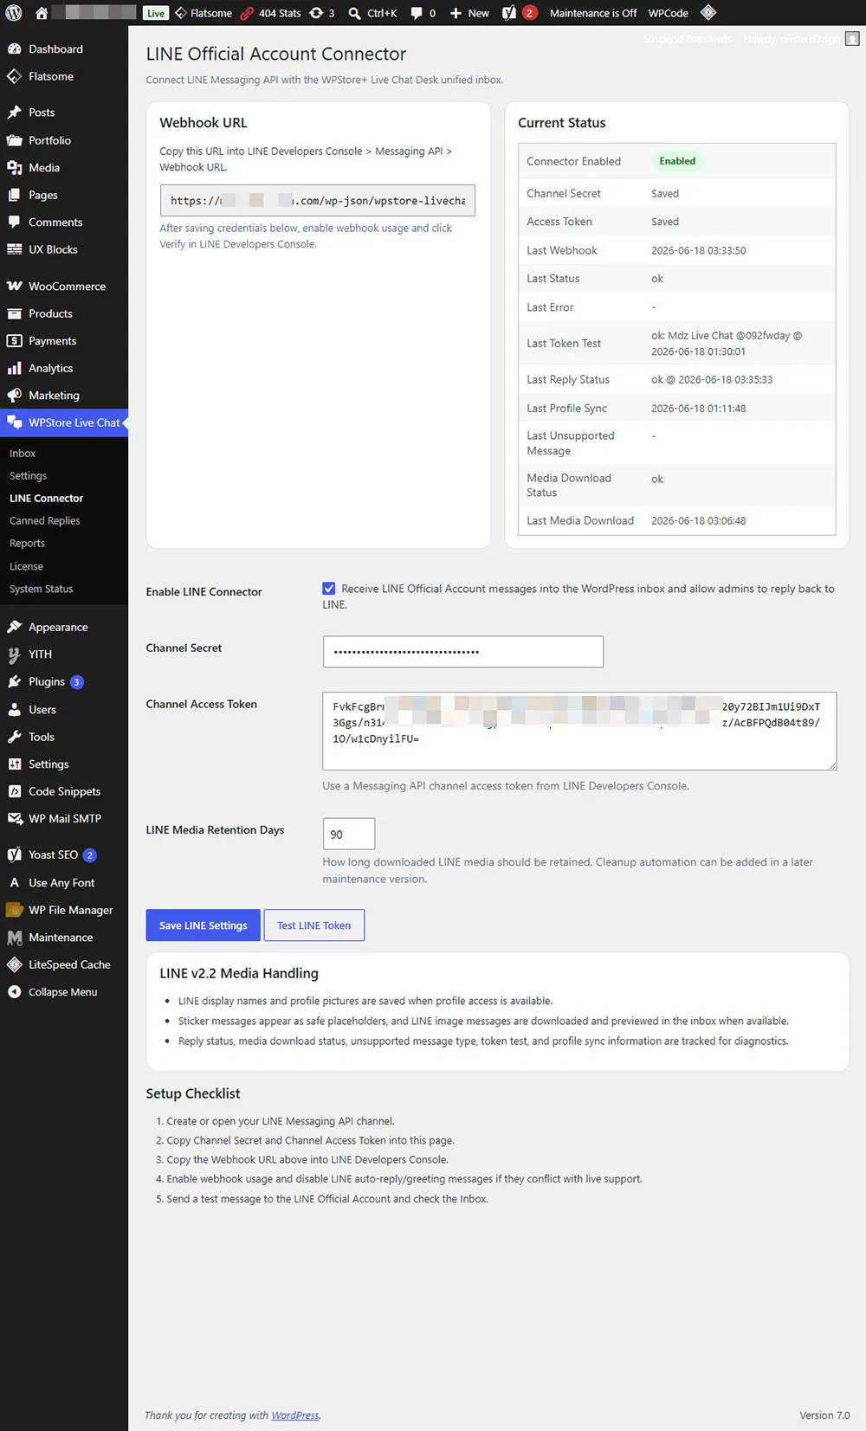
Task: Open the Flatsome sidebar menu item
Action: (x=64, y=76)
